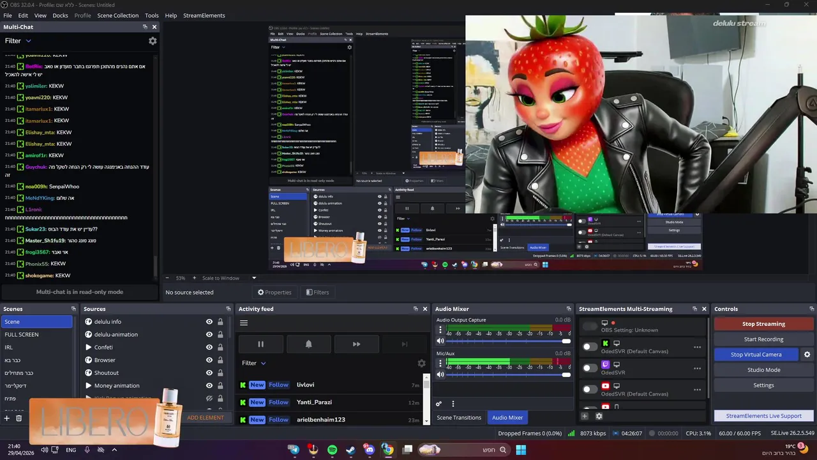
Task: Mute the Mic/Aux speaker icon
Action: (x=440, y=374)
